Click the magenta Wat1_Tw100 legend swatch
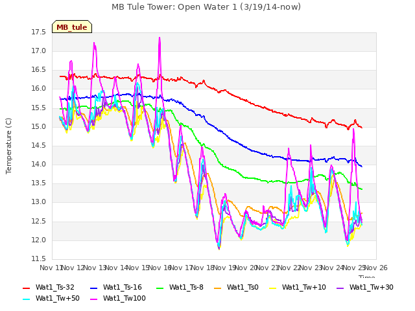This screenshot has height=311, width=415. point(94,299)
